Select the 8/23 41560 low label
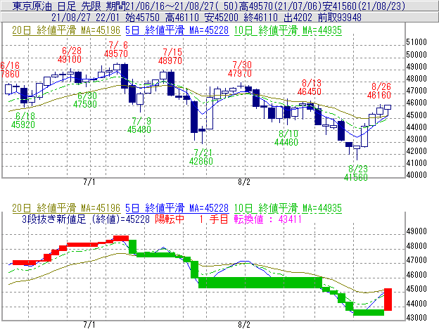 [355, 173]
